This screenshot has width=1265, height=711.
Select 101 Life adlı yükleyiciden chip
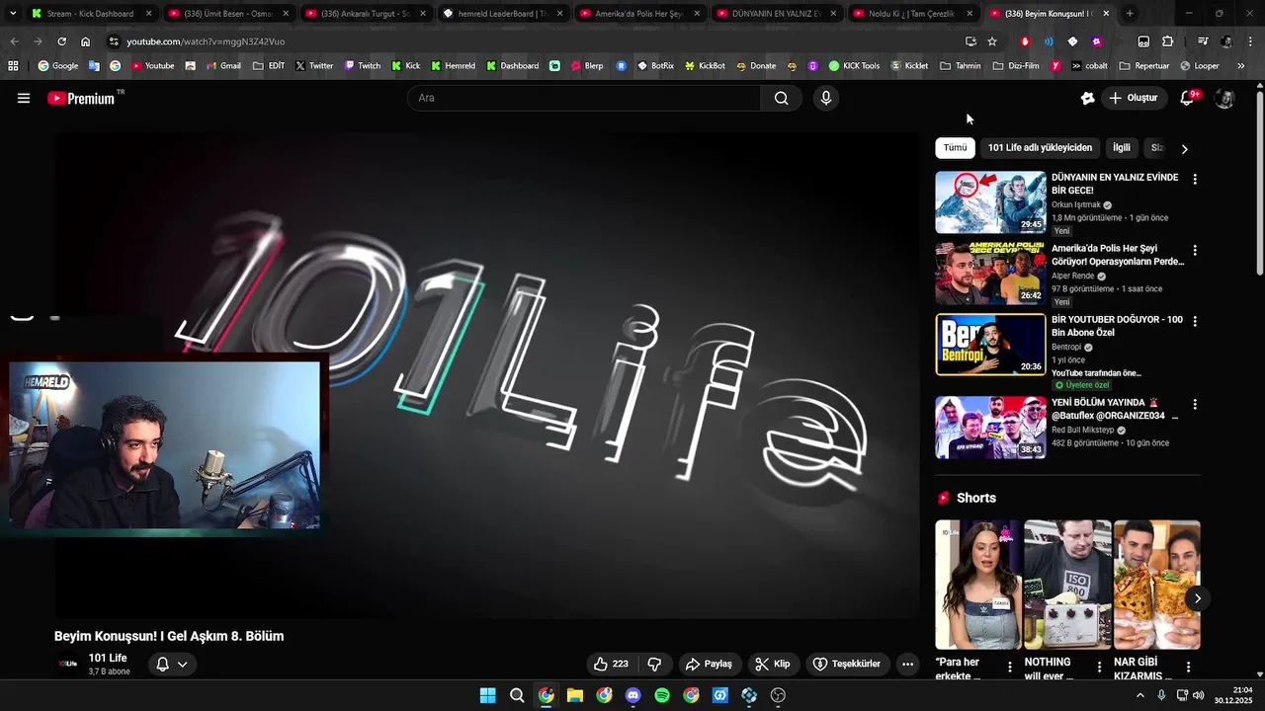pyautogui.click(x=1040, y=147)
